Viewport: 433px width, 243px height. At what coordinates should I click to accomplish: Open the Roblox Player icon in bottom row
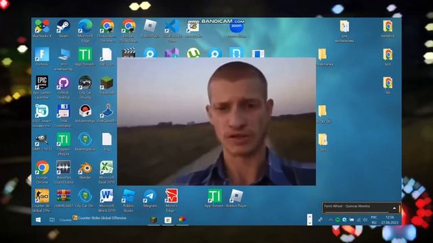coord(236,198)
